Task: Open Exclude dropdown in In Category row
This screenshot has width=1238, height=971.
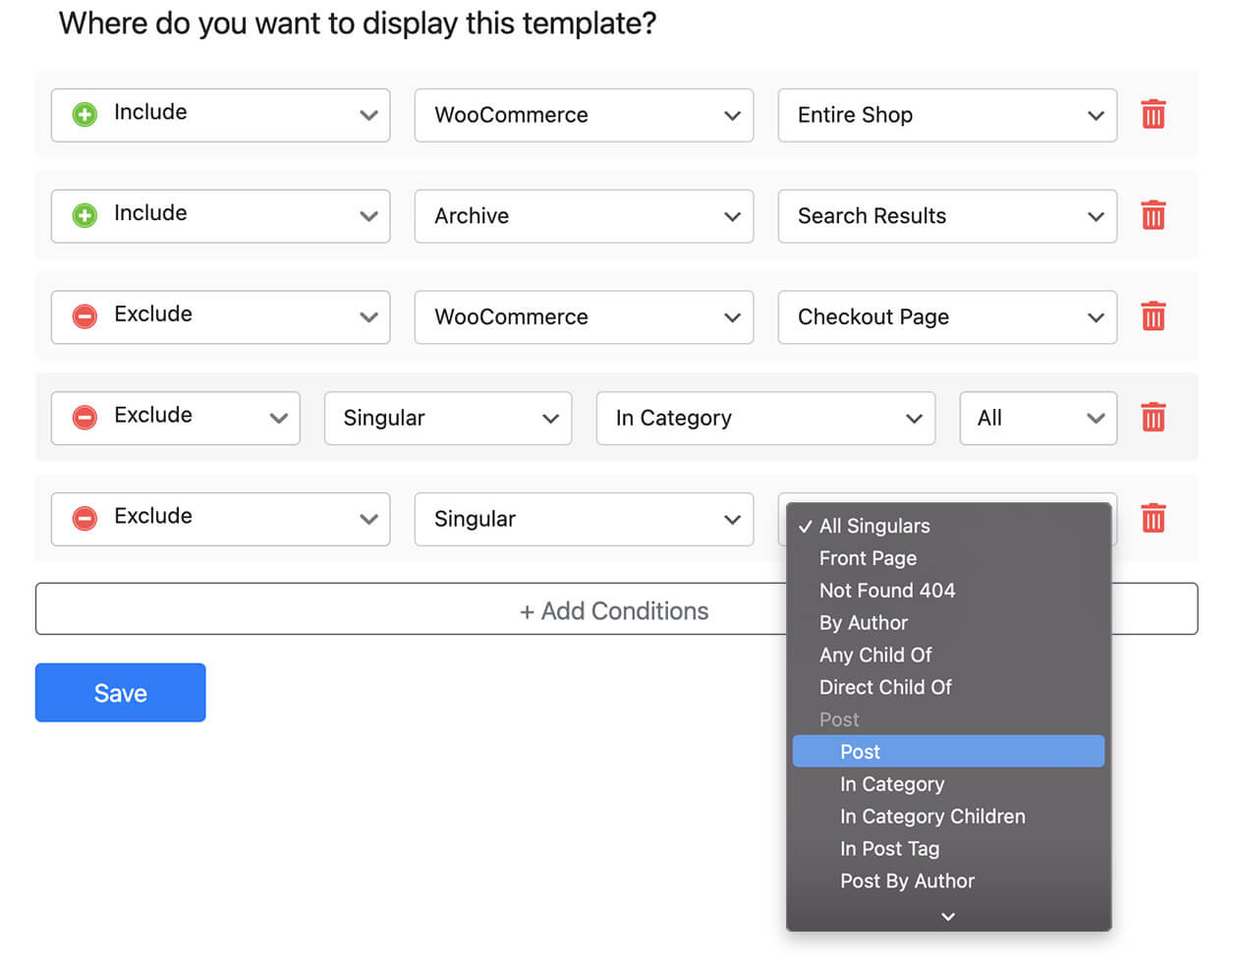Action: pyautogui.click(x=176, y=419)
